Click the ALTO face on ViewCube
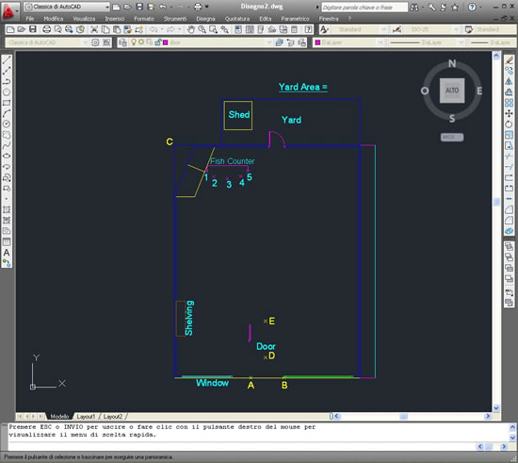518x463 pixels. click(452, 91)
